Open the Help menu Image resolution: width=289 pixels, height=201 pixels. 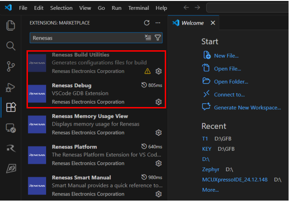coord(161,8)
